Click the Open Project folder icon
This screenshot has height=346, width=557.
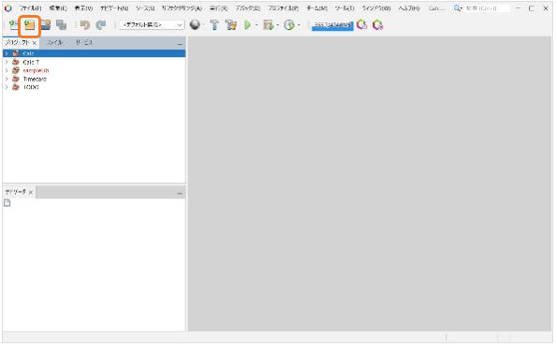pyautogui.click(x=46, y=25)
